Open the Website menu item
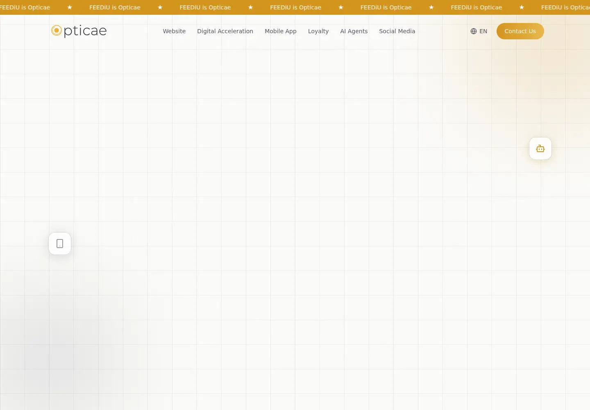 click(x=174, y=31)
